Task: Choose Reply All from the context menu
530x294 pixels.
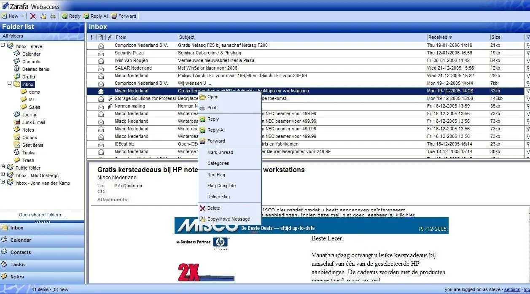Action: (x=230, y=130)
